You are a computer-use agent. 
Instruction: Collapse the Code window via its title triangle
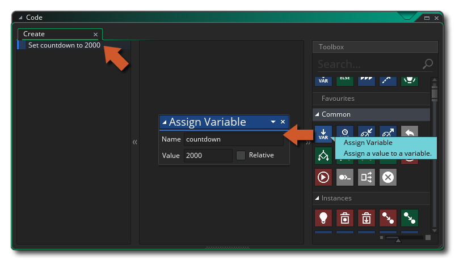coord(20,18)
